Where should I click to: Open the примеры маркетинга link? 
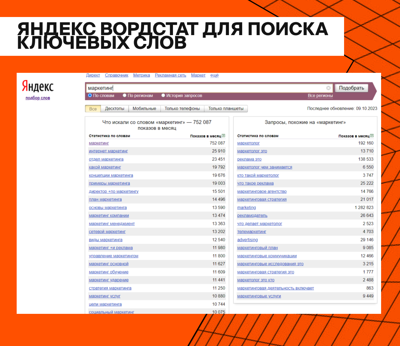[109, 183]
